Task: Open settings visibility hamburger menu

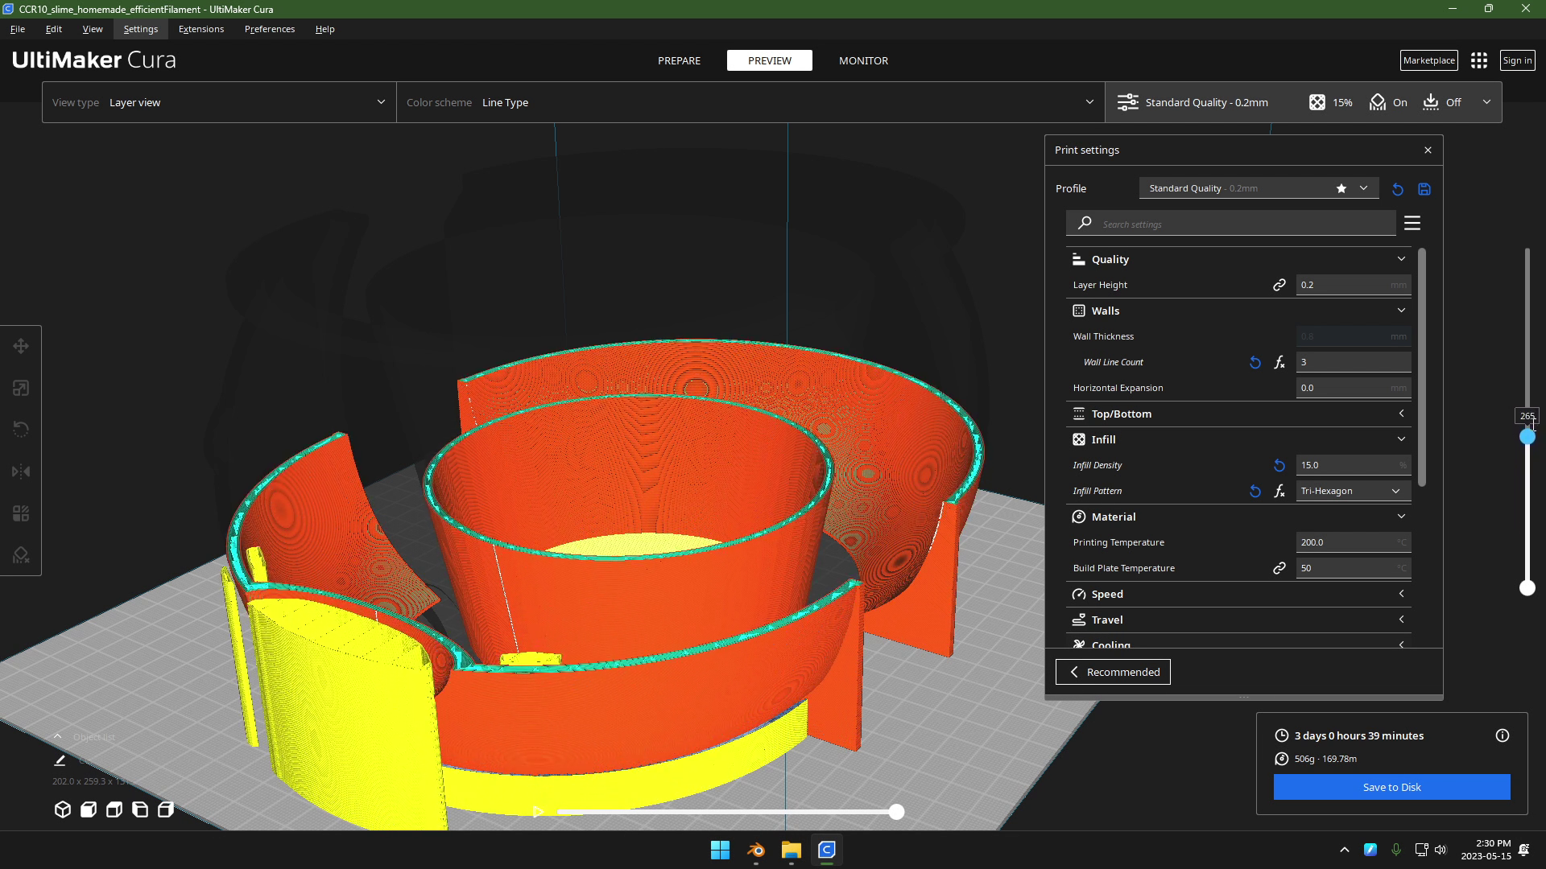Action: (1412, 223)
